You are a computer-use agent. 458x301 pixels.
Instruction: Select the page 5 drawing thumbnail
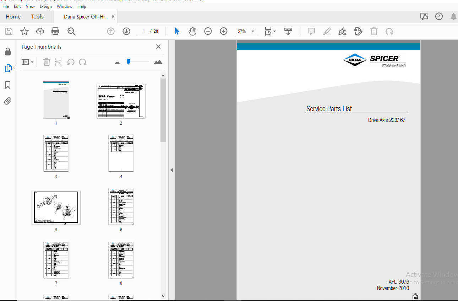56,208
